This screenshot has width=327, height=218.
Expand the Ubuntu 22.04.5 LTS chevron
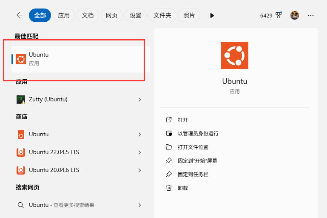pos(140,152)
